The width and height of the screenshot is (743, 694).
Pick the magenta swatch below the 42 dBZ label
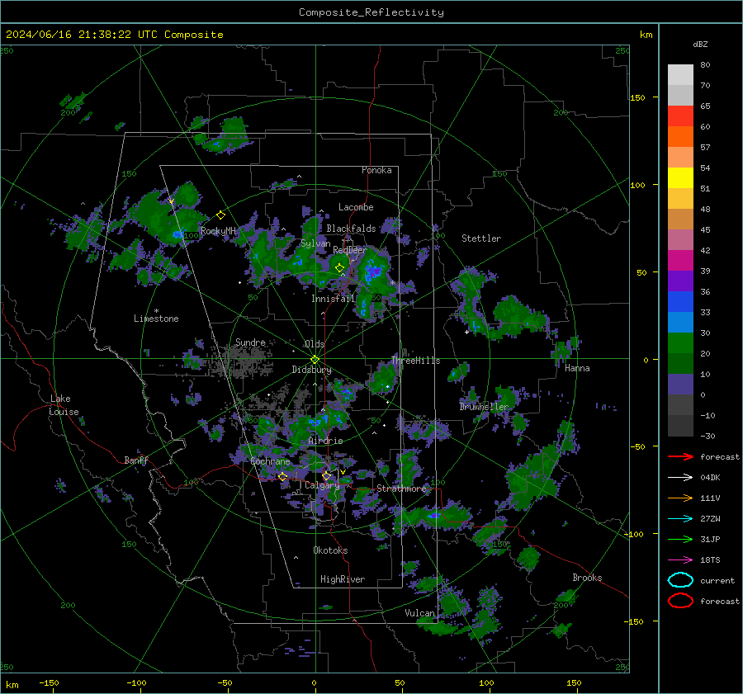point(680,261)
